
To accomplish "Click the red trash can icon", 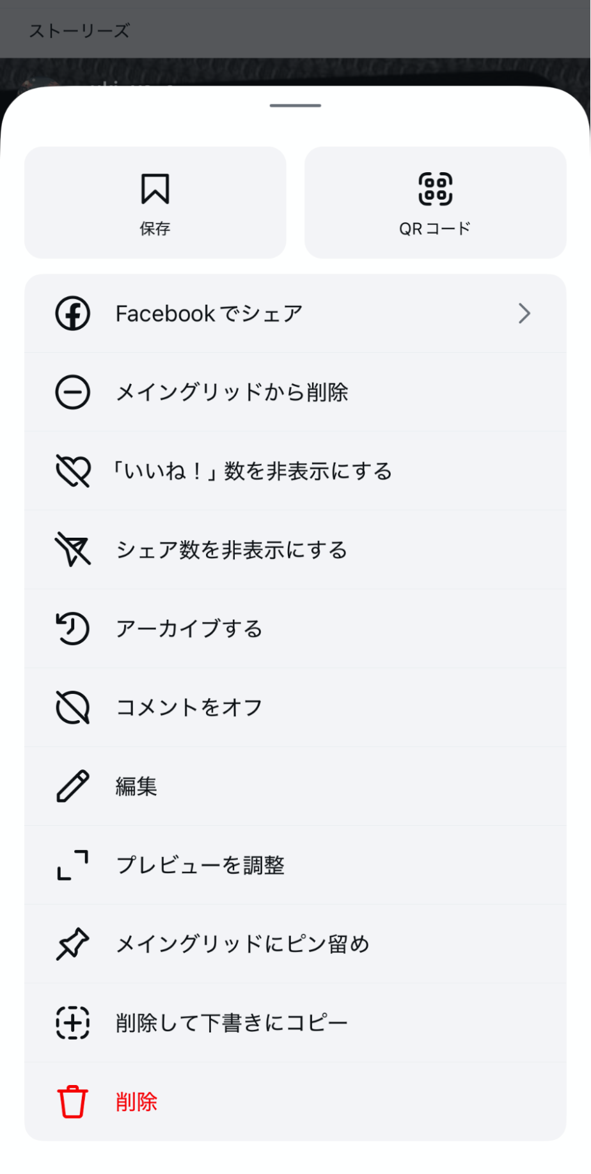I will click(x=73, y=1101).
